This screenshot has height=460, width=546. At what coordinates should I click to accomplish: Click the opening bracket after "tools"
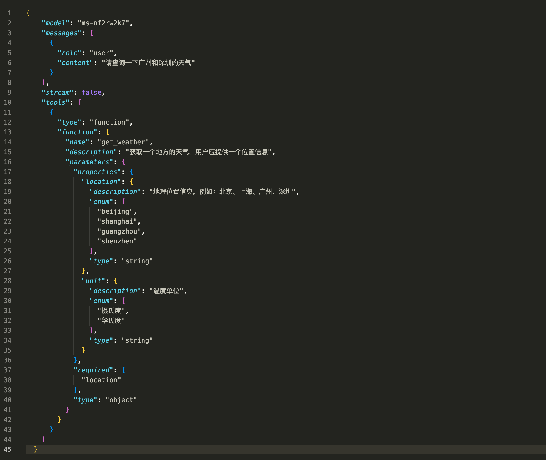pyautogui.click(x=80, y=102)
